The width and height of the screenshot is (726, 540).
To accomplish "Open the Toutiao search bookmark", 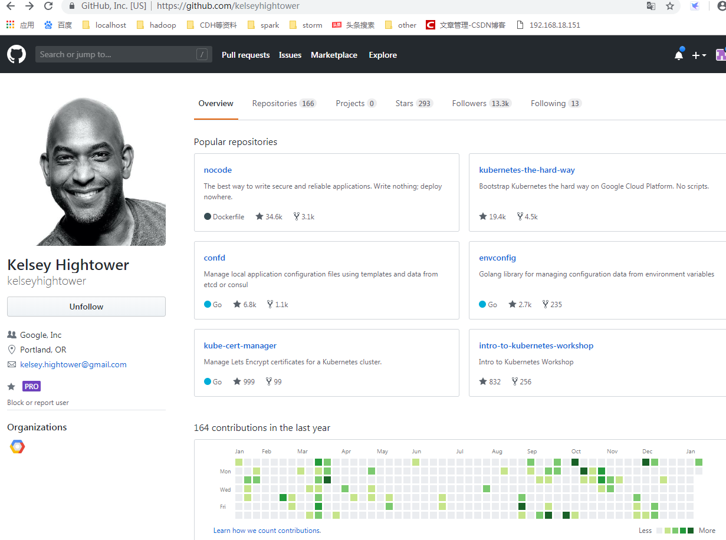I will (353, 25).
